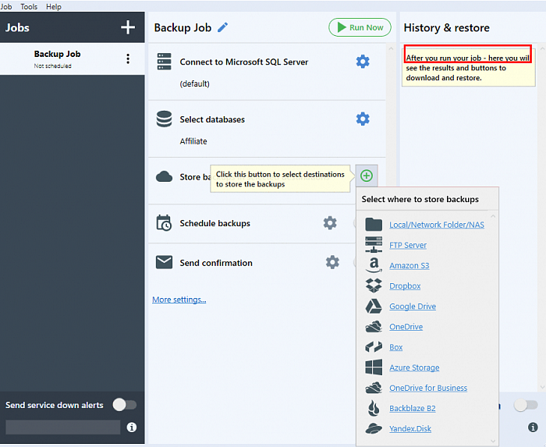
Task: Open Connect to Microsoft SQL Server settings gear
Action: tap(363, 62)
